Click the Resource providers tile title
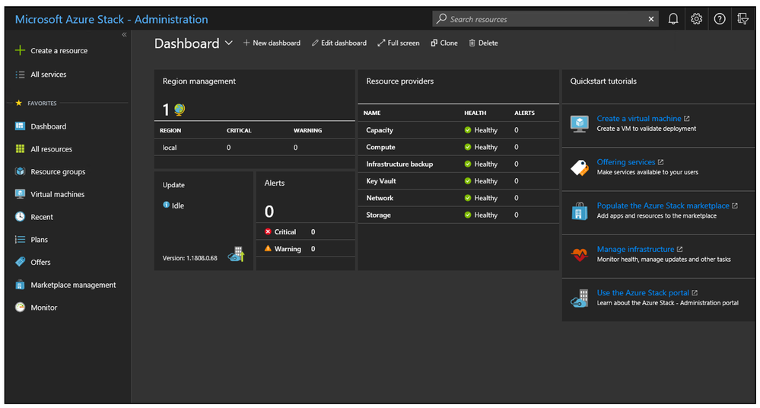 400,81
